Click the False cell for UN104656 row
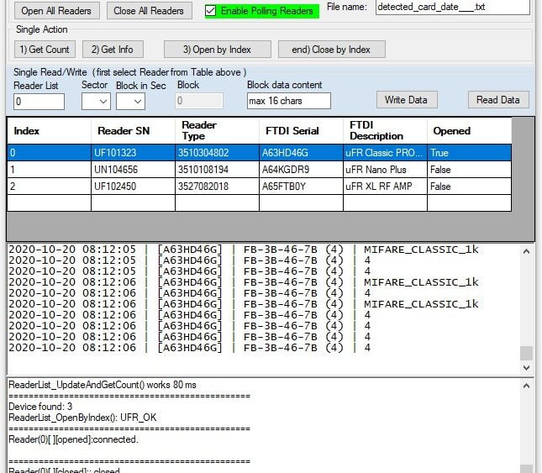Viewport: 542px width, 473px height. [x=470, y=170]
